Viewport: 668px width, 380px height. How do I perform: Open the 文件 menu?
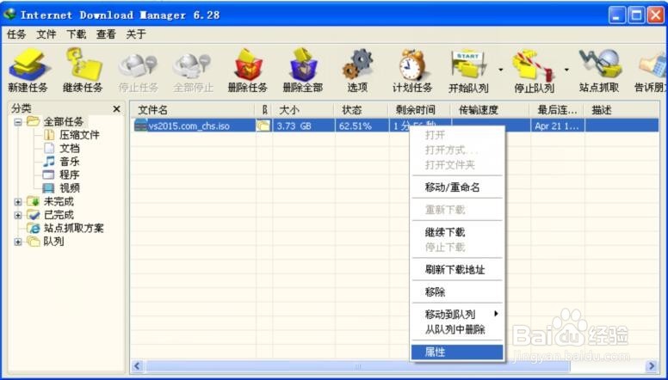pos(46,34)
